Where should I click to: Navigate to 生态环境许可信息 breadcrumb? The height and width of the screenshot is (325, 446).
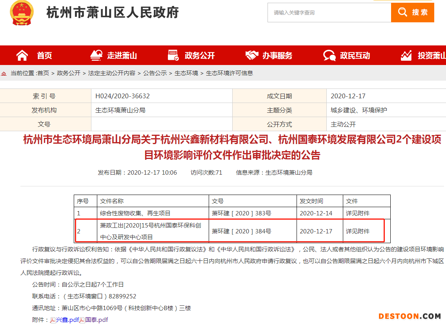[x=229, y=73]
